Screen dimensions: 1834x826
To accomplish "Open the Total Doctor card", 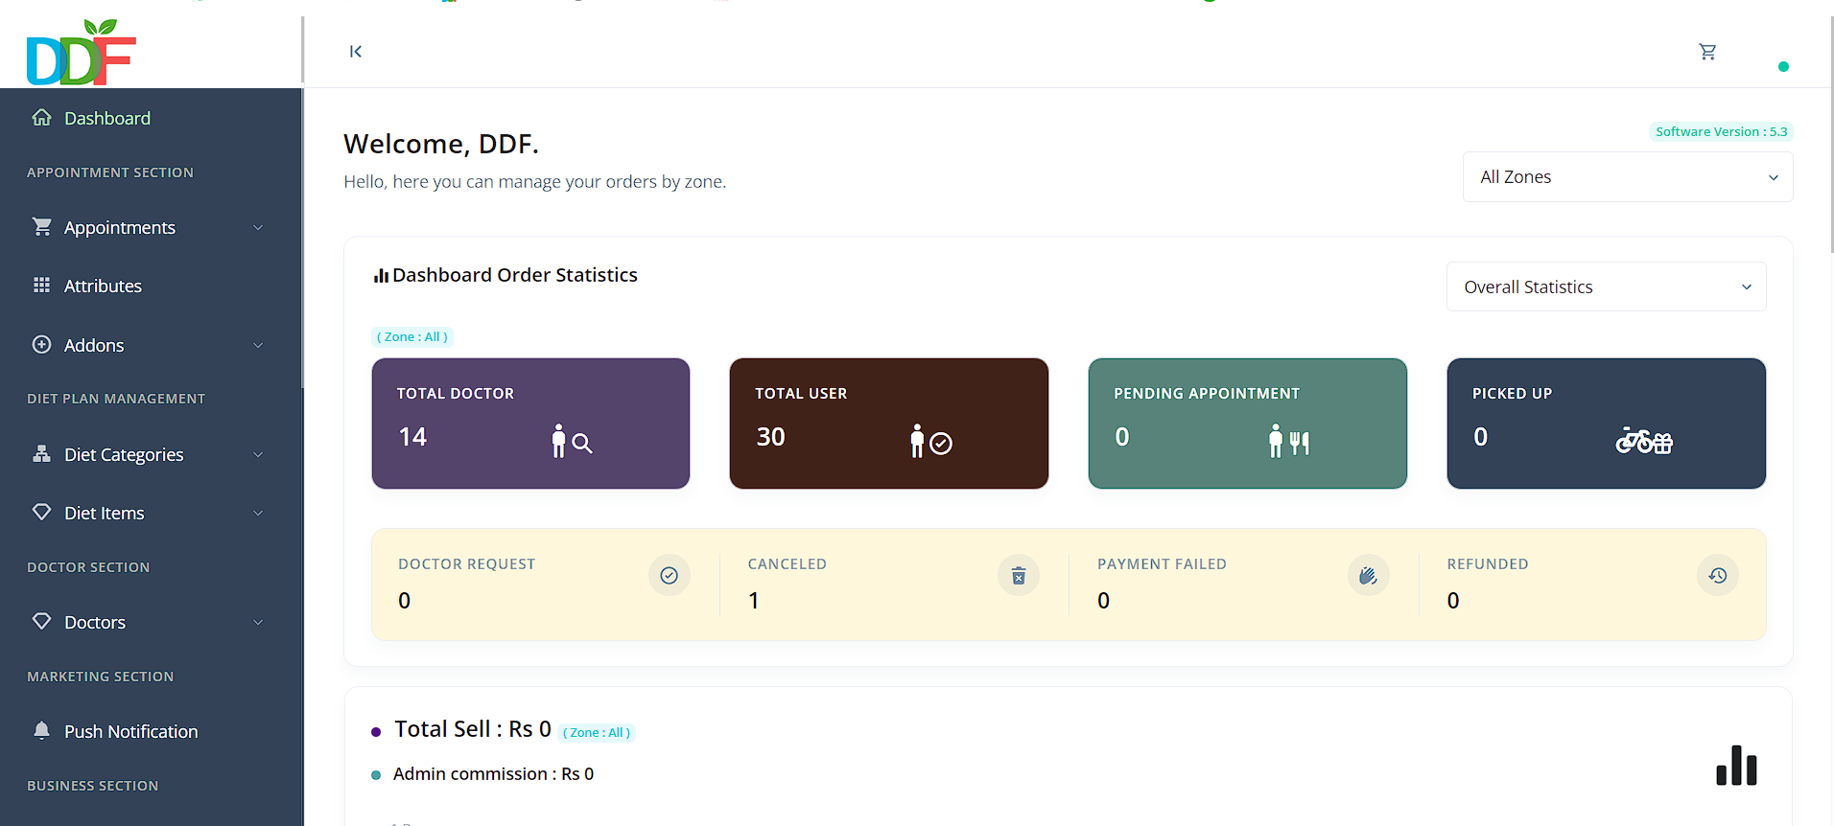I will 530,424.
